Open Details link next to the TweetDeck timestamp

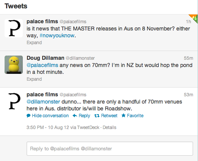(x=109, y=128)
